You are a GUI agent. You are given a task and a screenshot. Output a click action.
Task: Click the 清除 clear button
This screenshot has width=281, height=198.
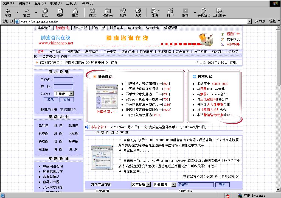pos(66,99)
